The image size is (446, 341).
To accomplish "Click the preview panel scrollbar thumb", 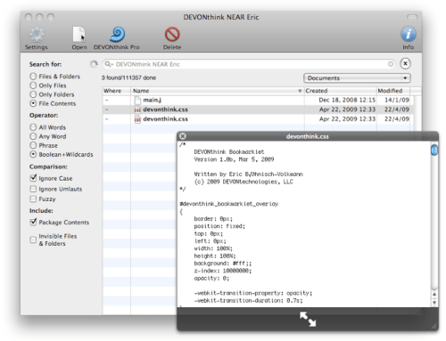I will pos(434,150).
